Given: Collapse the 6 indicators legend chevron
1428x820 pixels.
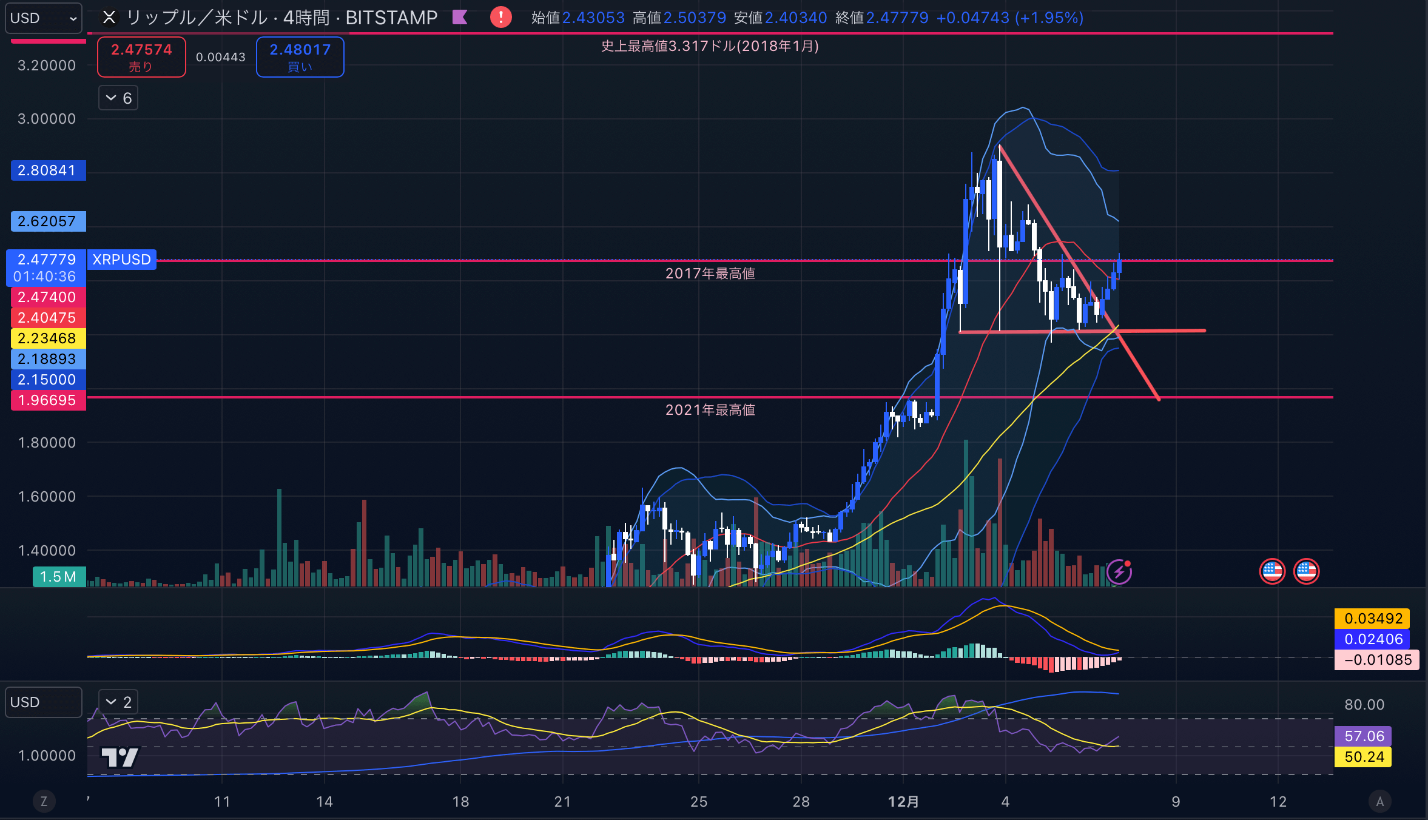Looking at the screenshot, I should tap(118, 98).
